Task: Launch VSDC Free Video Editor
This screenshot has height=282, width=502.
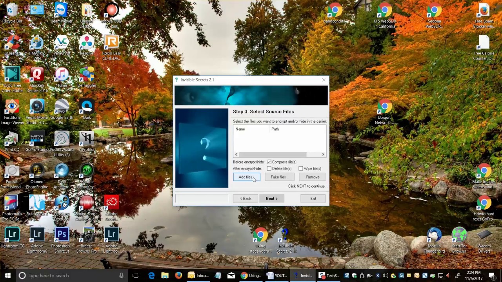Action: 12,80
